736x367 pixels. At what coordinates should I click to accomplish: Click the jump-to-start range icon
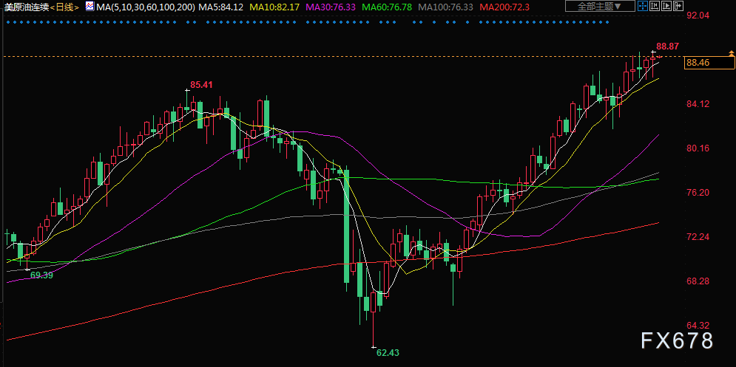pyautogui.click(x=655, y=6)
